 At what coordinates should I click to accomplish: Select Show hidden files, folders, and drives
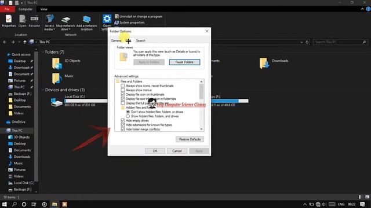(x=128, y=116)
